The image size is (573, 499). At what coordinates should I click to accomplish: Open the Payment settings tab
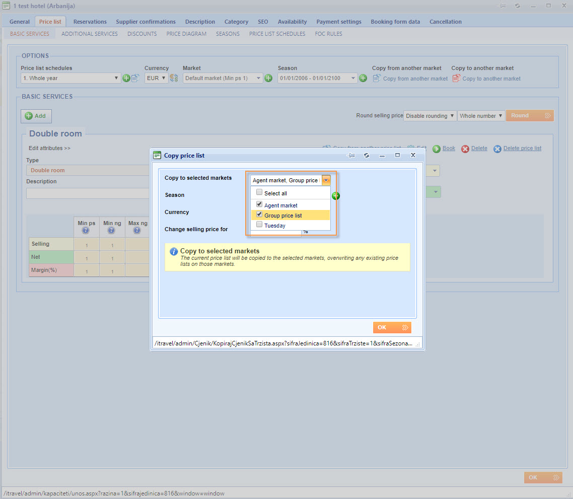(x=339, y=22)
